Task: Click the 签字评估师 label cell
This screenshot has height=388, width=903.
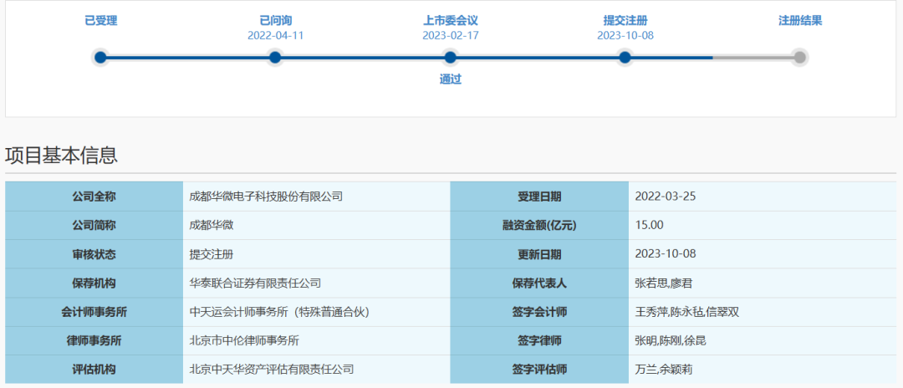Action: tap(539, 369)
